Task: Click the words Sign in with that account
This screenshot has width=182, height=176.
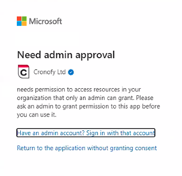Action: pyautogui.click(x=120, y=133)
